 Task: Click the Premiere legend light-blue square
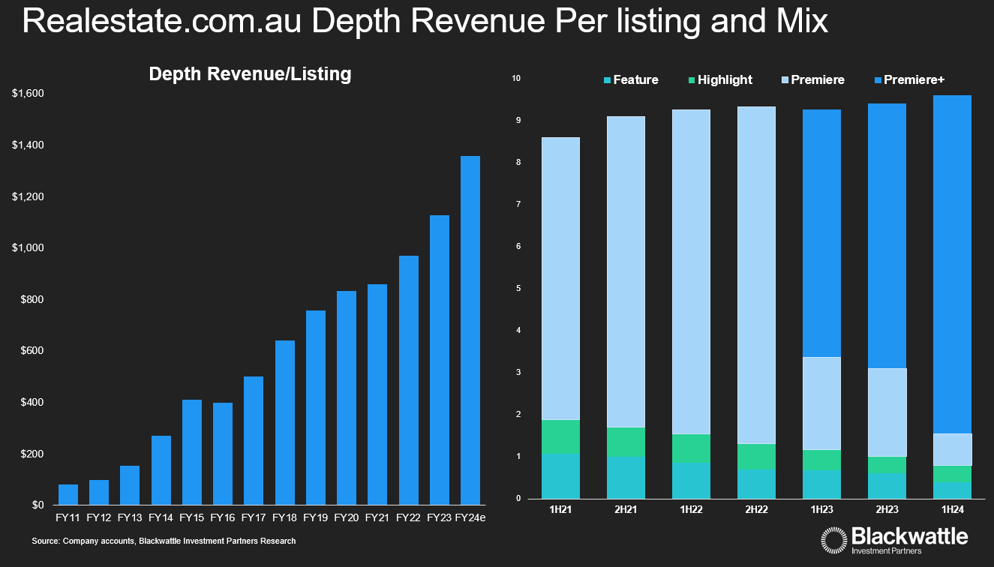[x=784, y=80]
